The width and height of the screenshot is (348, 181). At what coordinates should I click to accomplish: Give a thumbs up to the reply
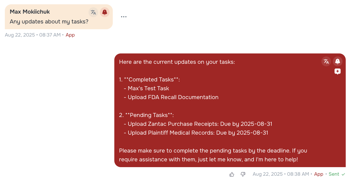point(232,174)
